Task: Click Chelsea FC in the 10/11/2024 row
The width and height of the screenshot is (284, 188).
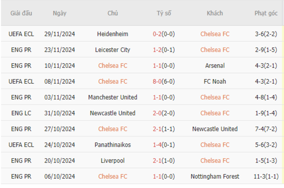Action: click(112, 65)
